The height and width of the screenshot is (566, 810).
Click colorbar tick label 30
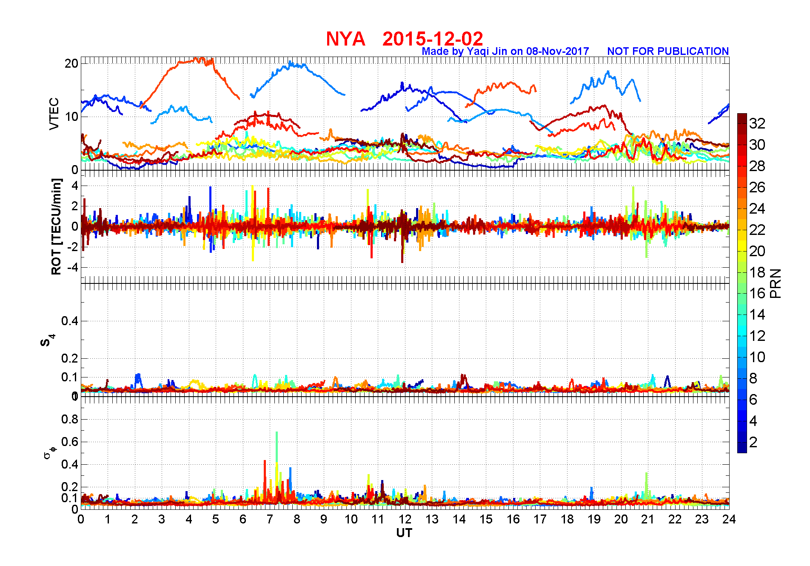point(757,145)
